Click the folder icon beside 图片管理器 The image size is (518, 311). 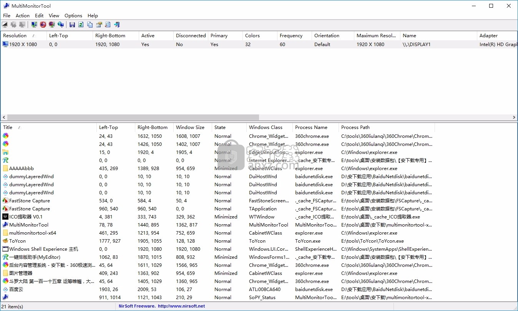tap(5, 273)
